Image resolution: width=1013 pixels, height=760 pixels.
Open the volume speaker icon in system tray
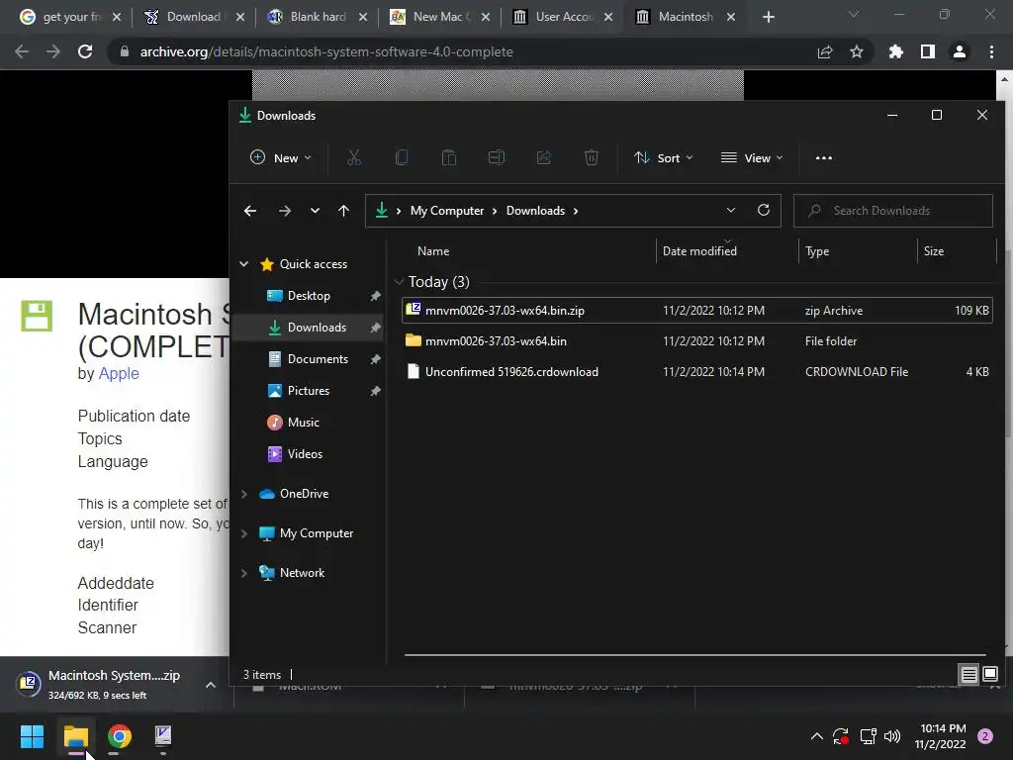pos(892,736)
